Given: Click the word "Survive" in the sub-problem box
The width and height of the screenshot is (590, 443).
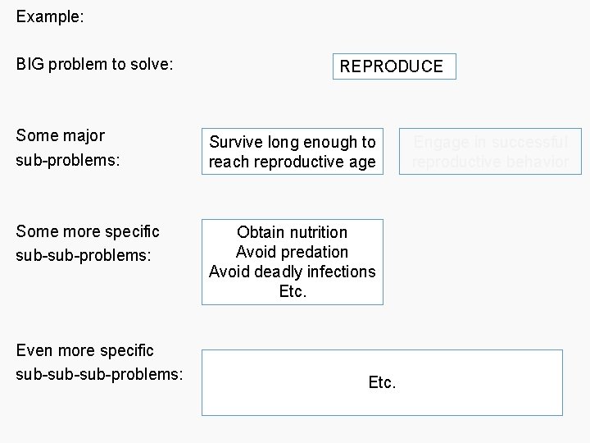Looking at the screenshot, I should click(x=236, y=143).
